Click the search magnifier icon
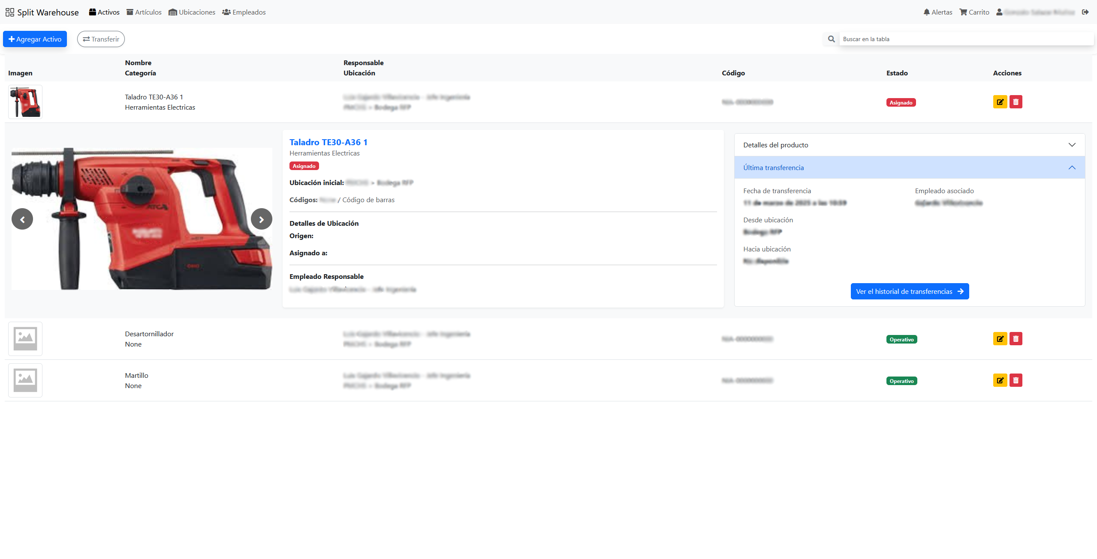This screenshot has height=559, width=1097. 831,39
